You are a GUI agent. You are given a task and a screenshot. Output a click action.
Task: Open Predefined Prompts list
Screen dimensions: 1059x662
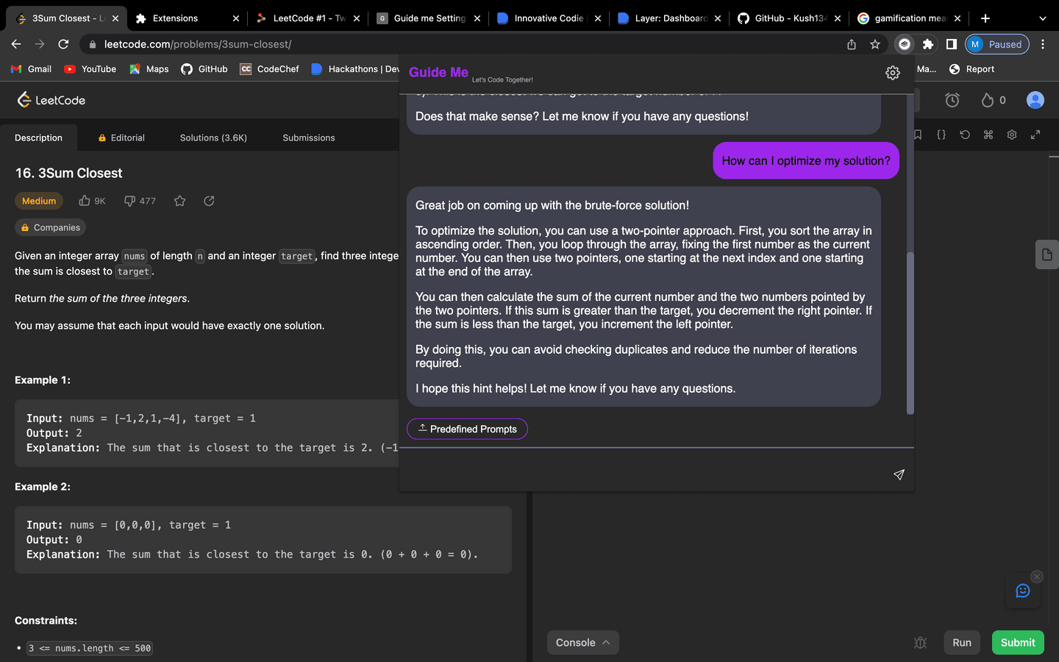pos(467,429)
